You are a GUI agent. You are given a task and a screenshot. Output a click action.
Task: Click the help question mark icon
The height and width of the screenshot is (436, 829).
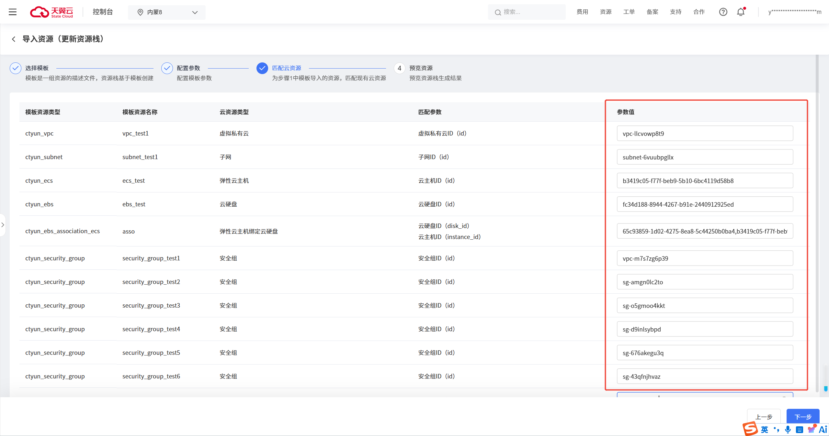[x=723, y=12]
